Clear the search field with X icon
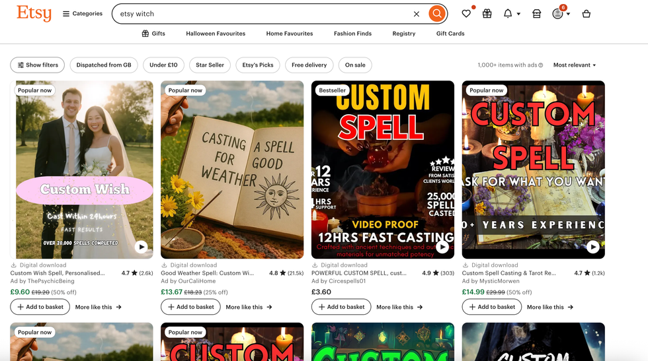 click(417, 14)
